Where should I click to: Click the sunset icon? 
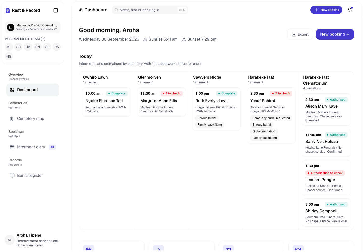click(x=184, y=39)
